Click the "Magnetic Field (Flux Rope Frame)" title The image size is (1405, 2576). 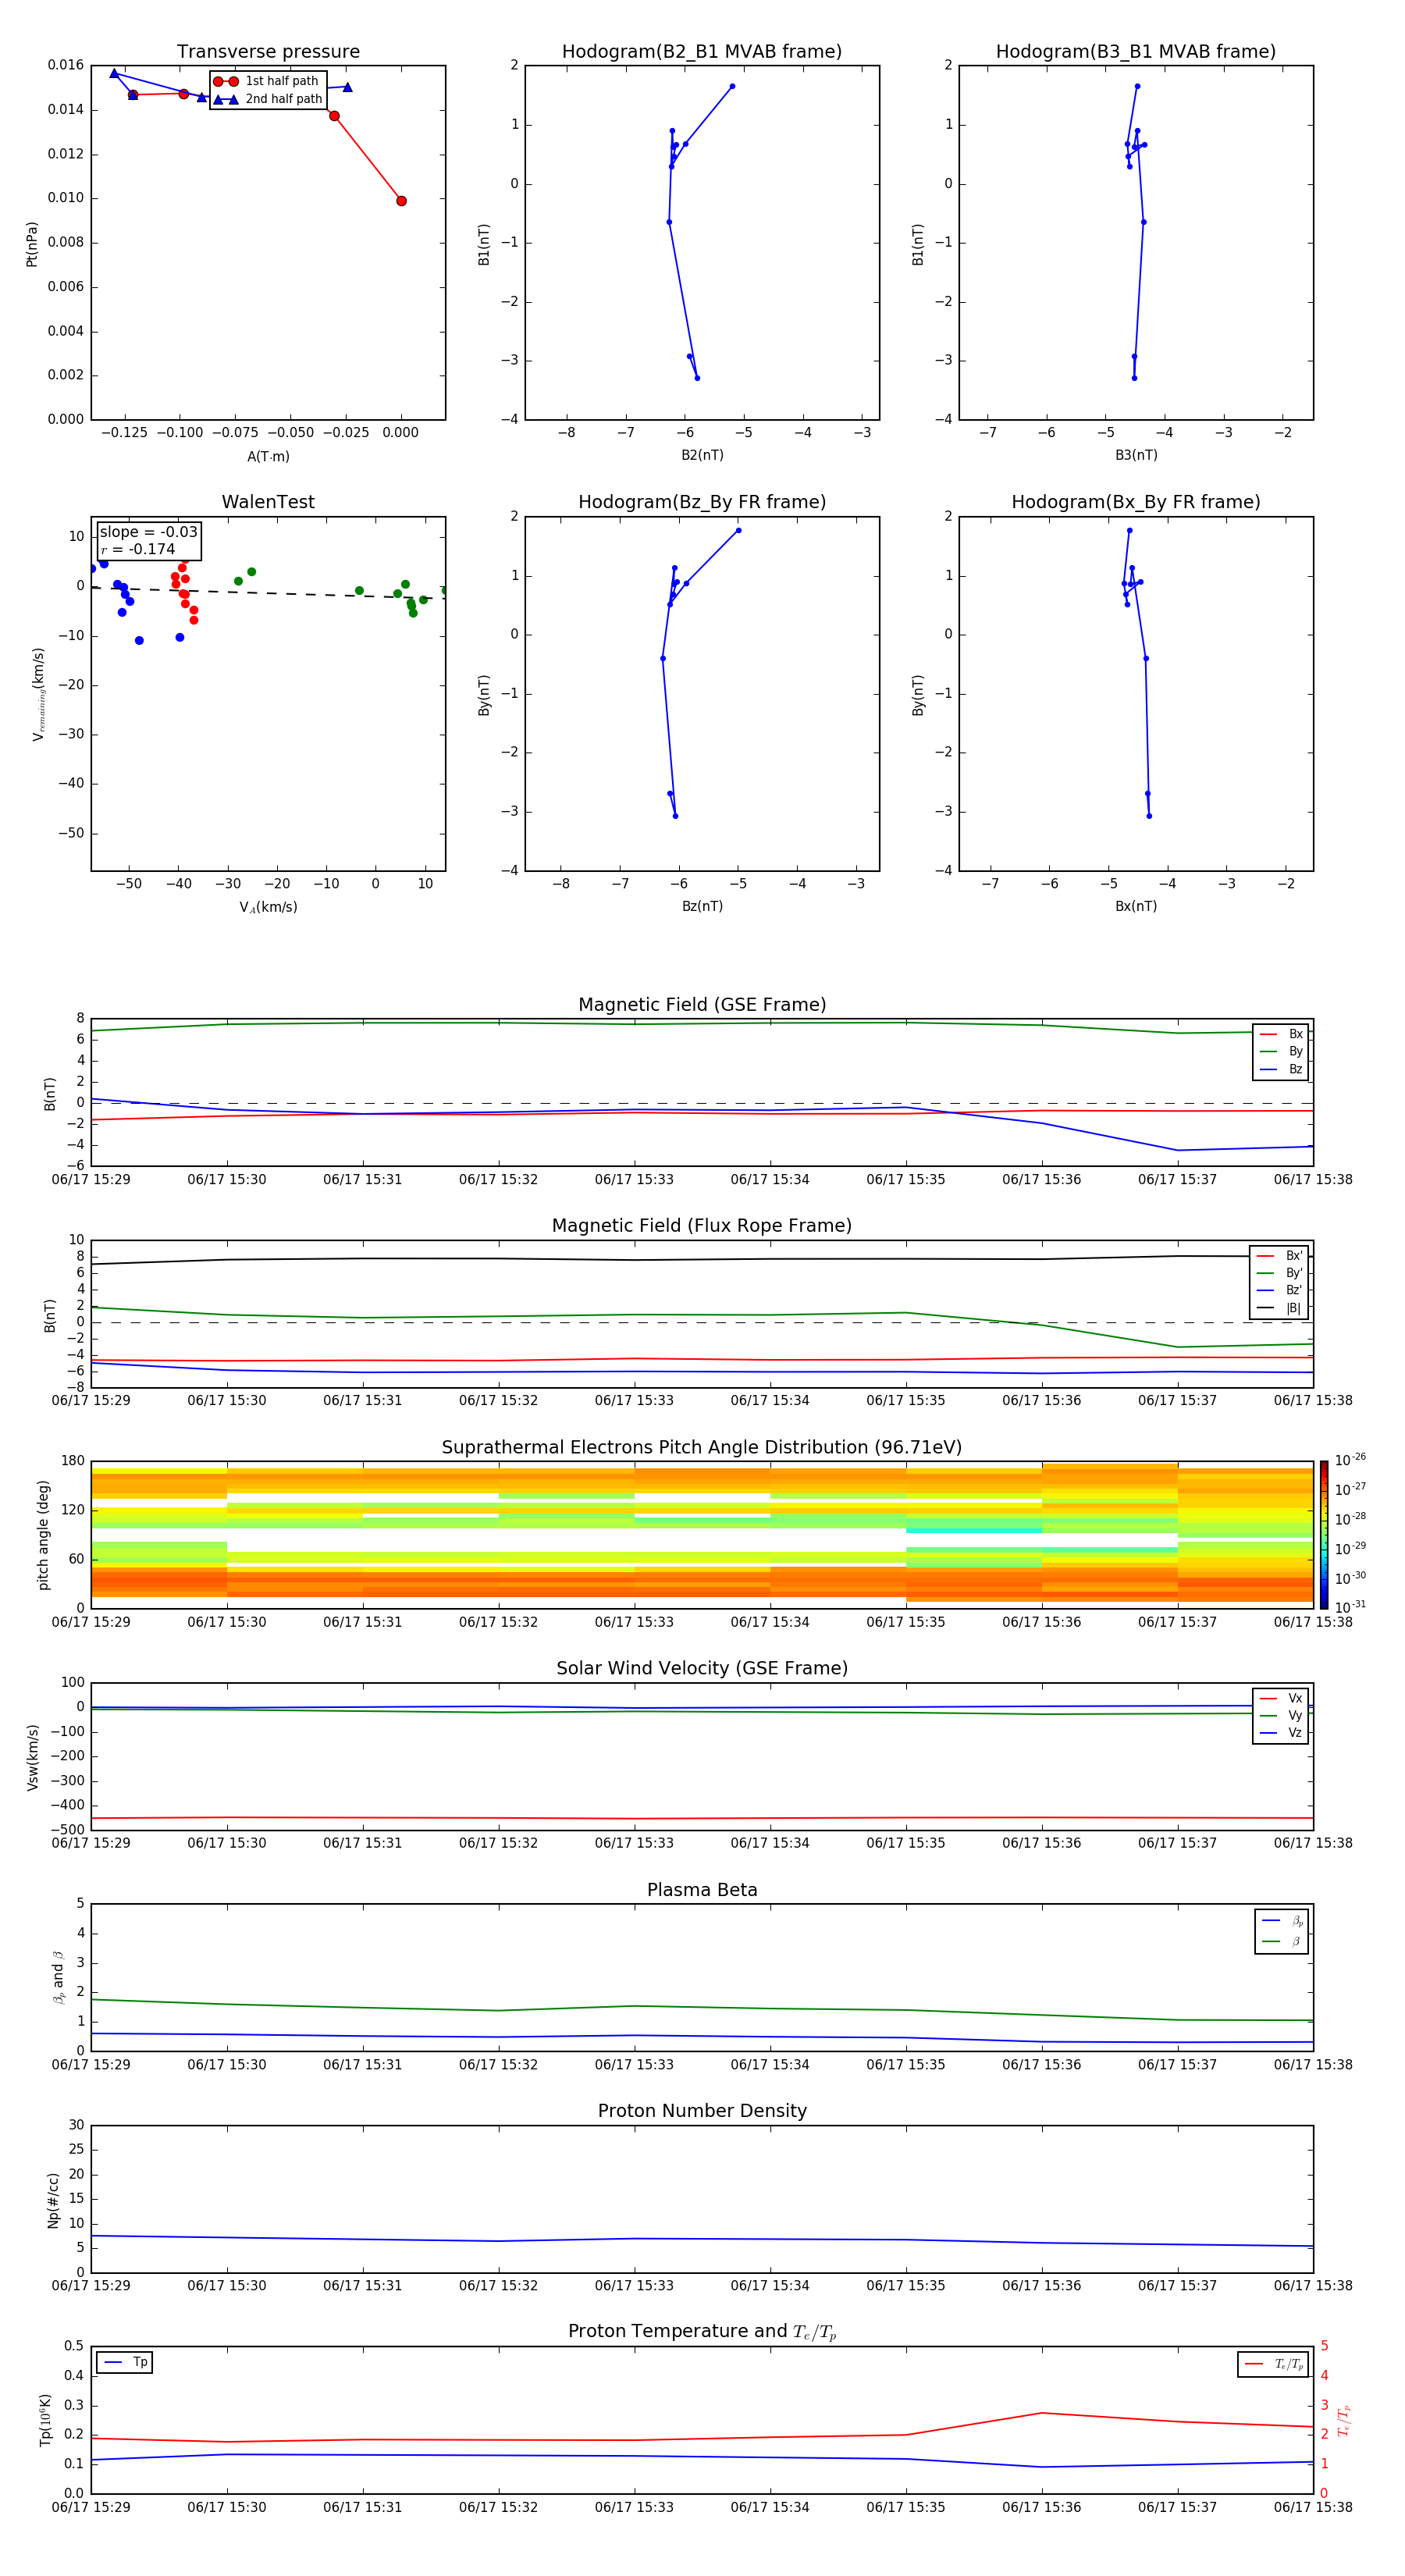[702, 1226]
